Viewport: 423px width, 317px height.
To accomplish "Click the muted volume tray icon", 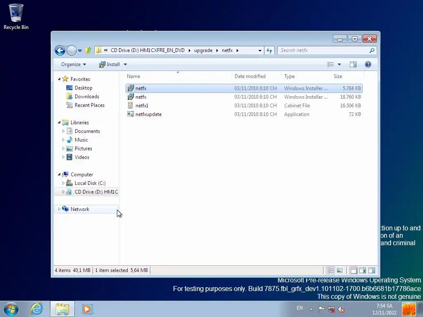I will (x=341, y=310).
